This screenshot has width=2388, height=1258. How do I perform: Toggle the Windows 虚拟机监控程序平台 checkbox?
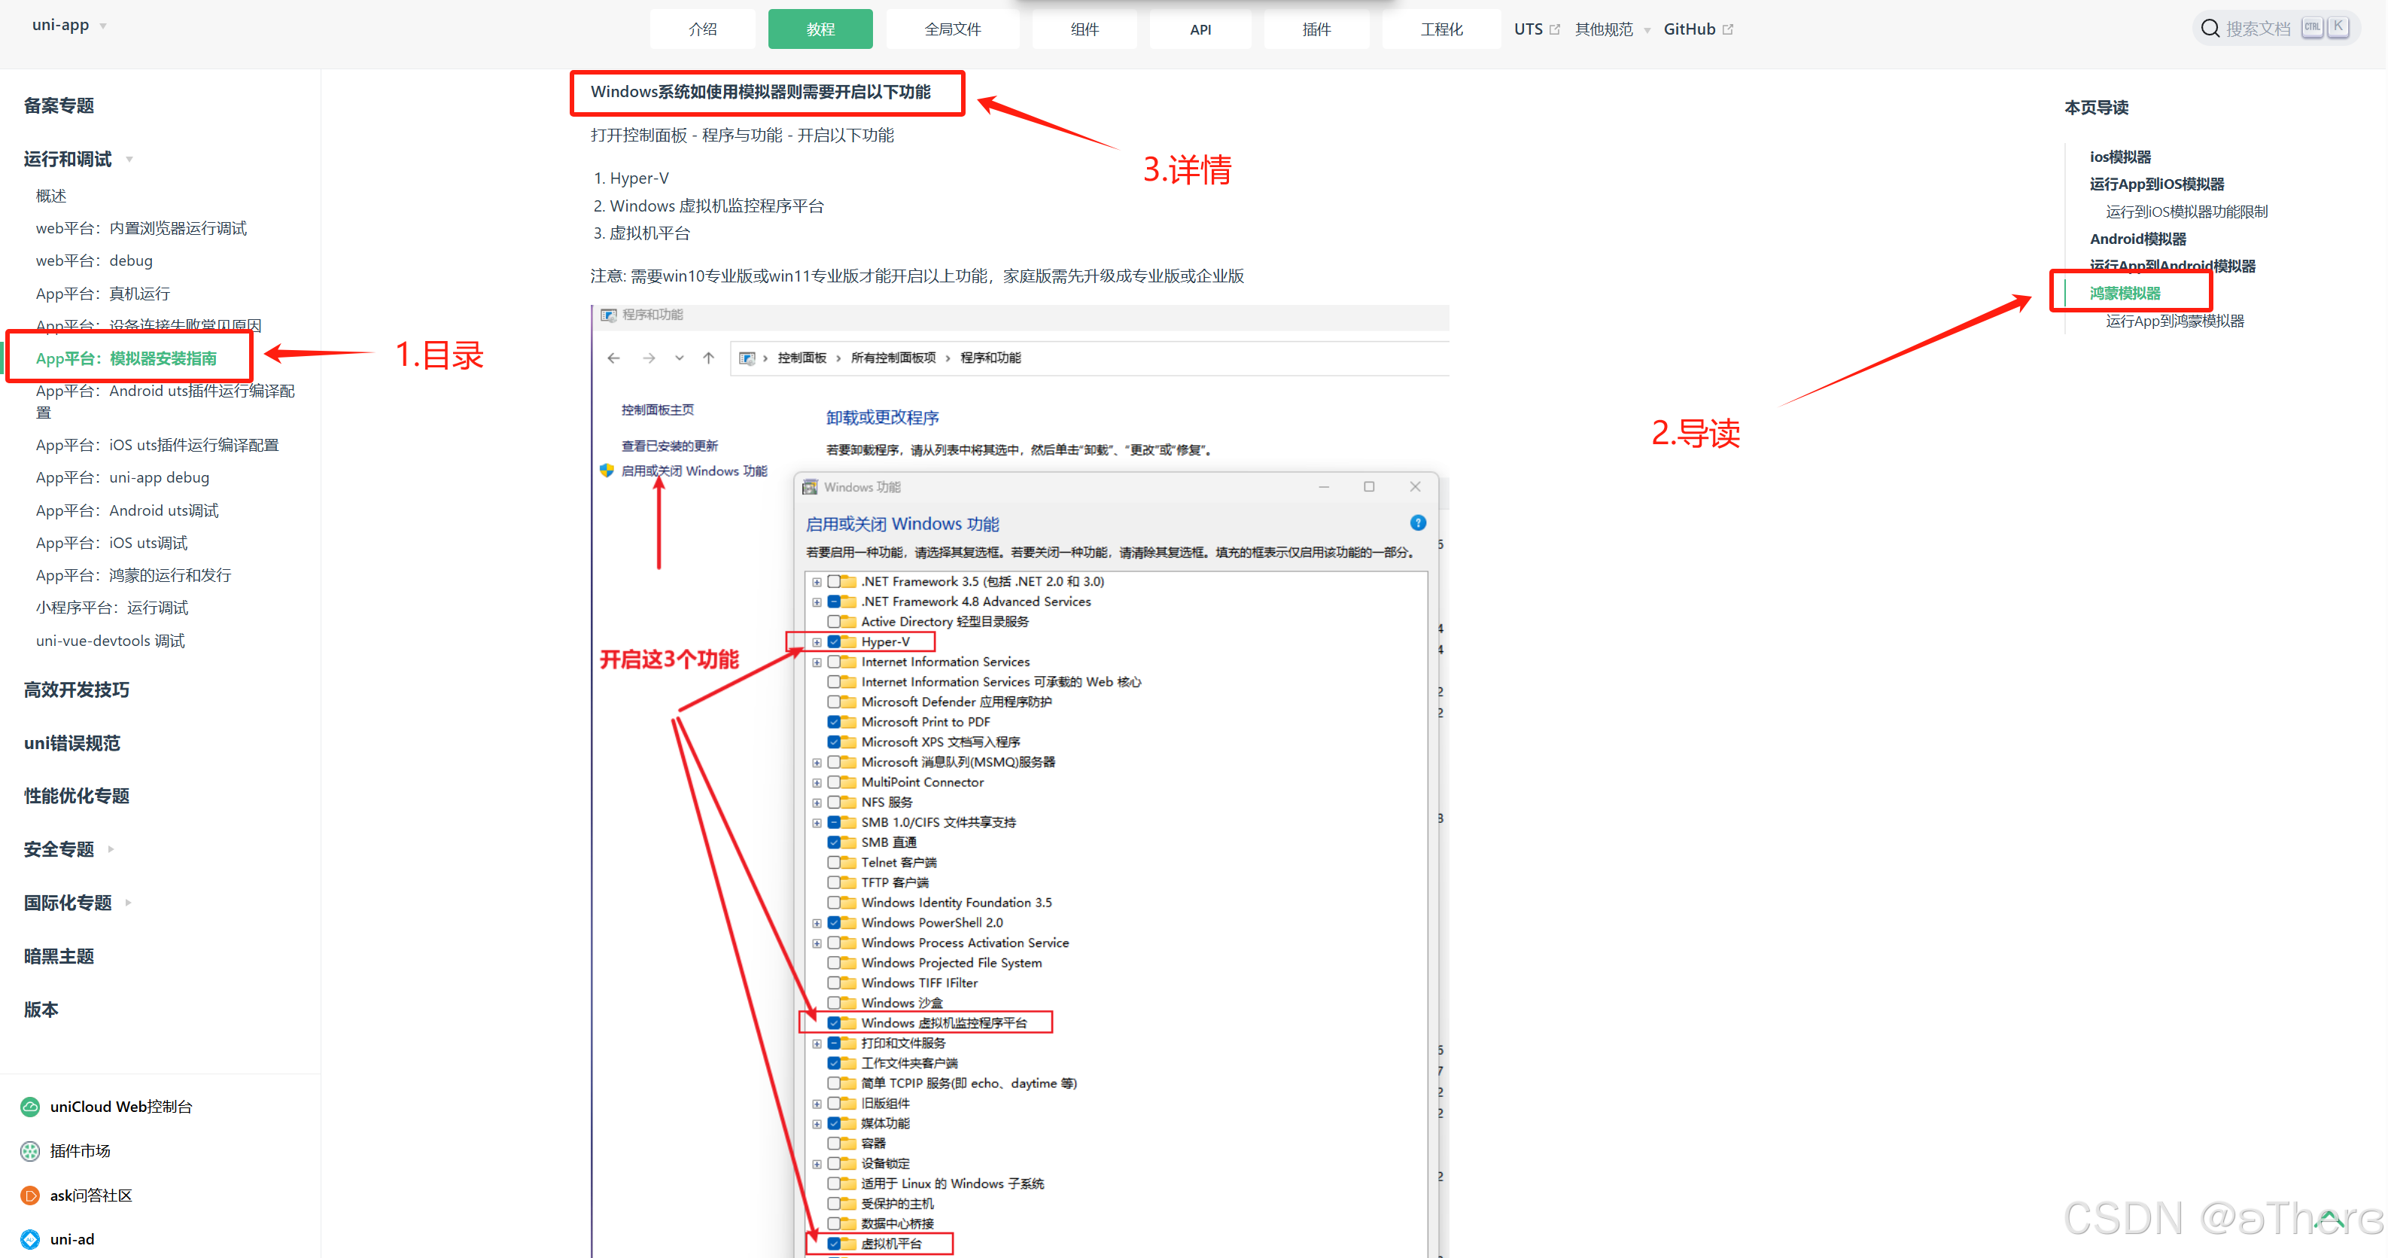pyautogui.click(x=835, y=1022)
